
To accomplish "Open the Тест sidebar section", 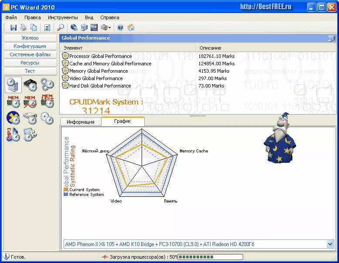I will (30, 71).
